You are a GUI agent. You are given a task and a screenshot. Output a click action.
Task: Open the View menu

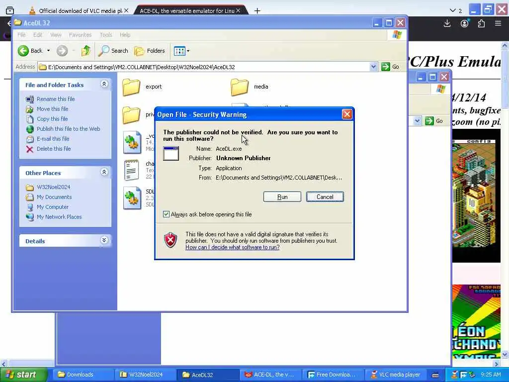56,35
